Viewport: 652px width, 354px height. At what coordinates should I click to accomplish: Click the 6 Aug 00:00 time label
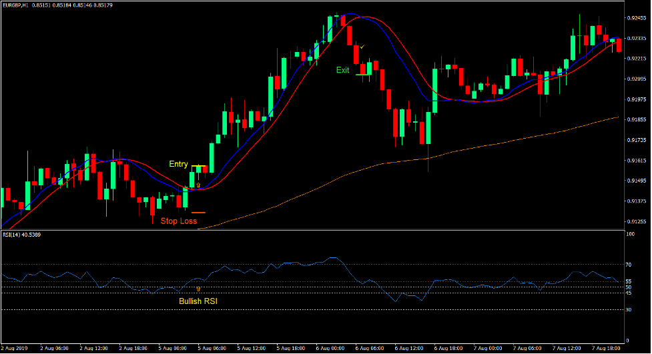pos(330,348)
